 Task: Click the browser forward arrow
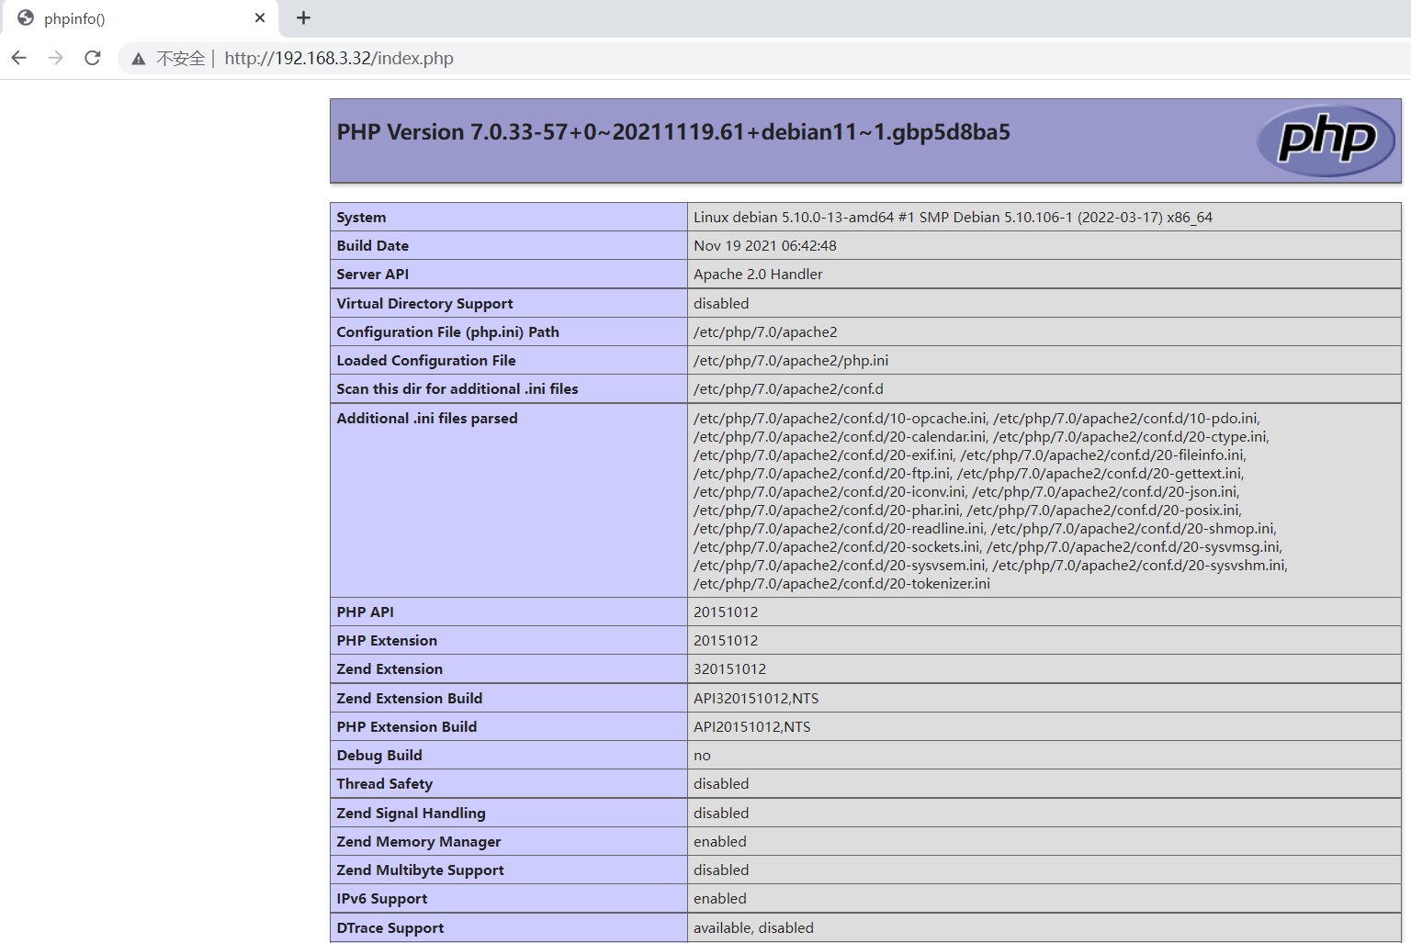point(56,58)
